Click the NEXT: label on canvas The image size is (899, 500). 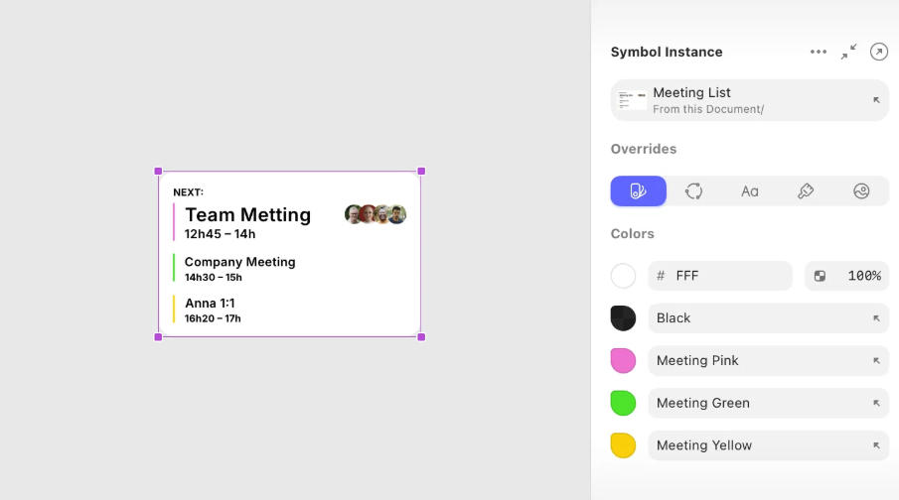(x=188, y=192)
